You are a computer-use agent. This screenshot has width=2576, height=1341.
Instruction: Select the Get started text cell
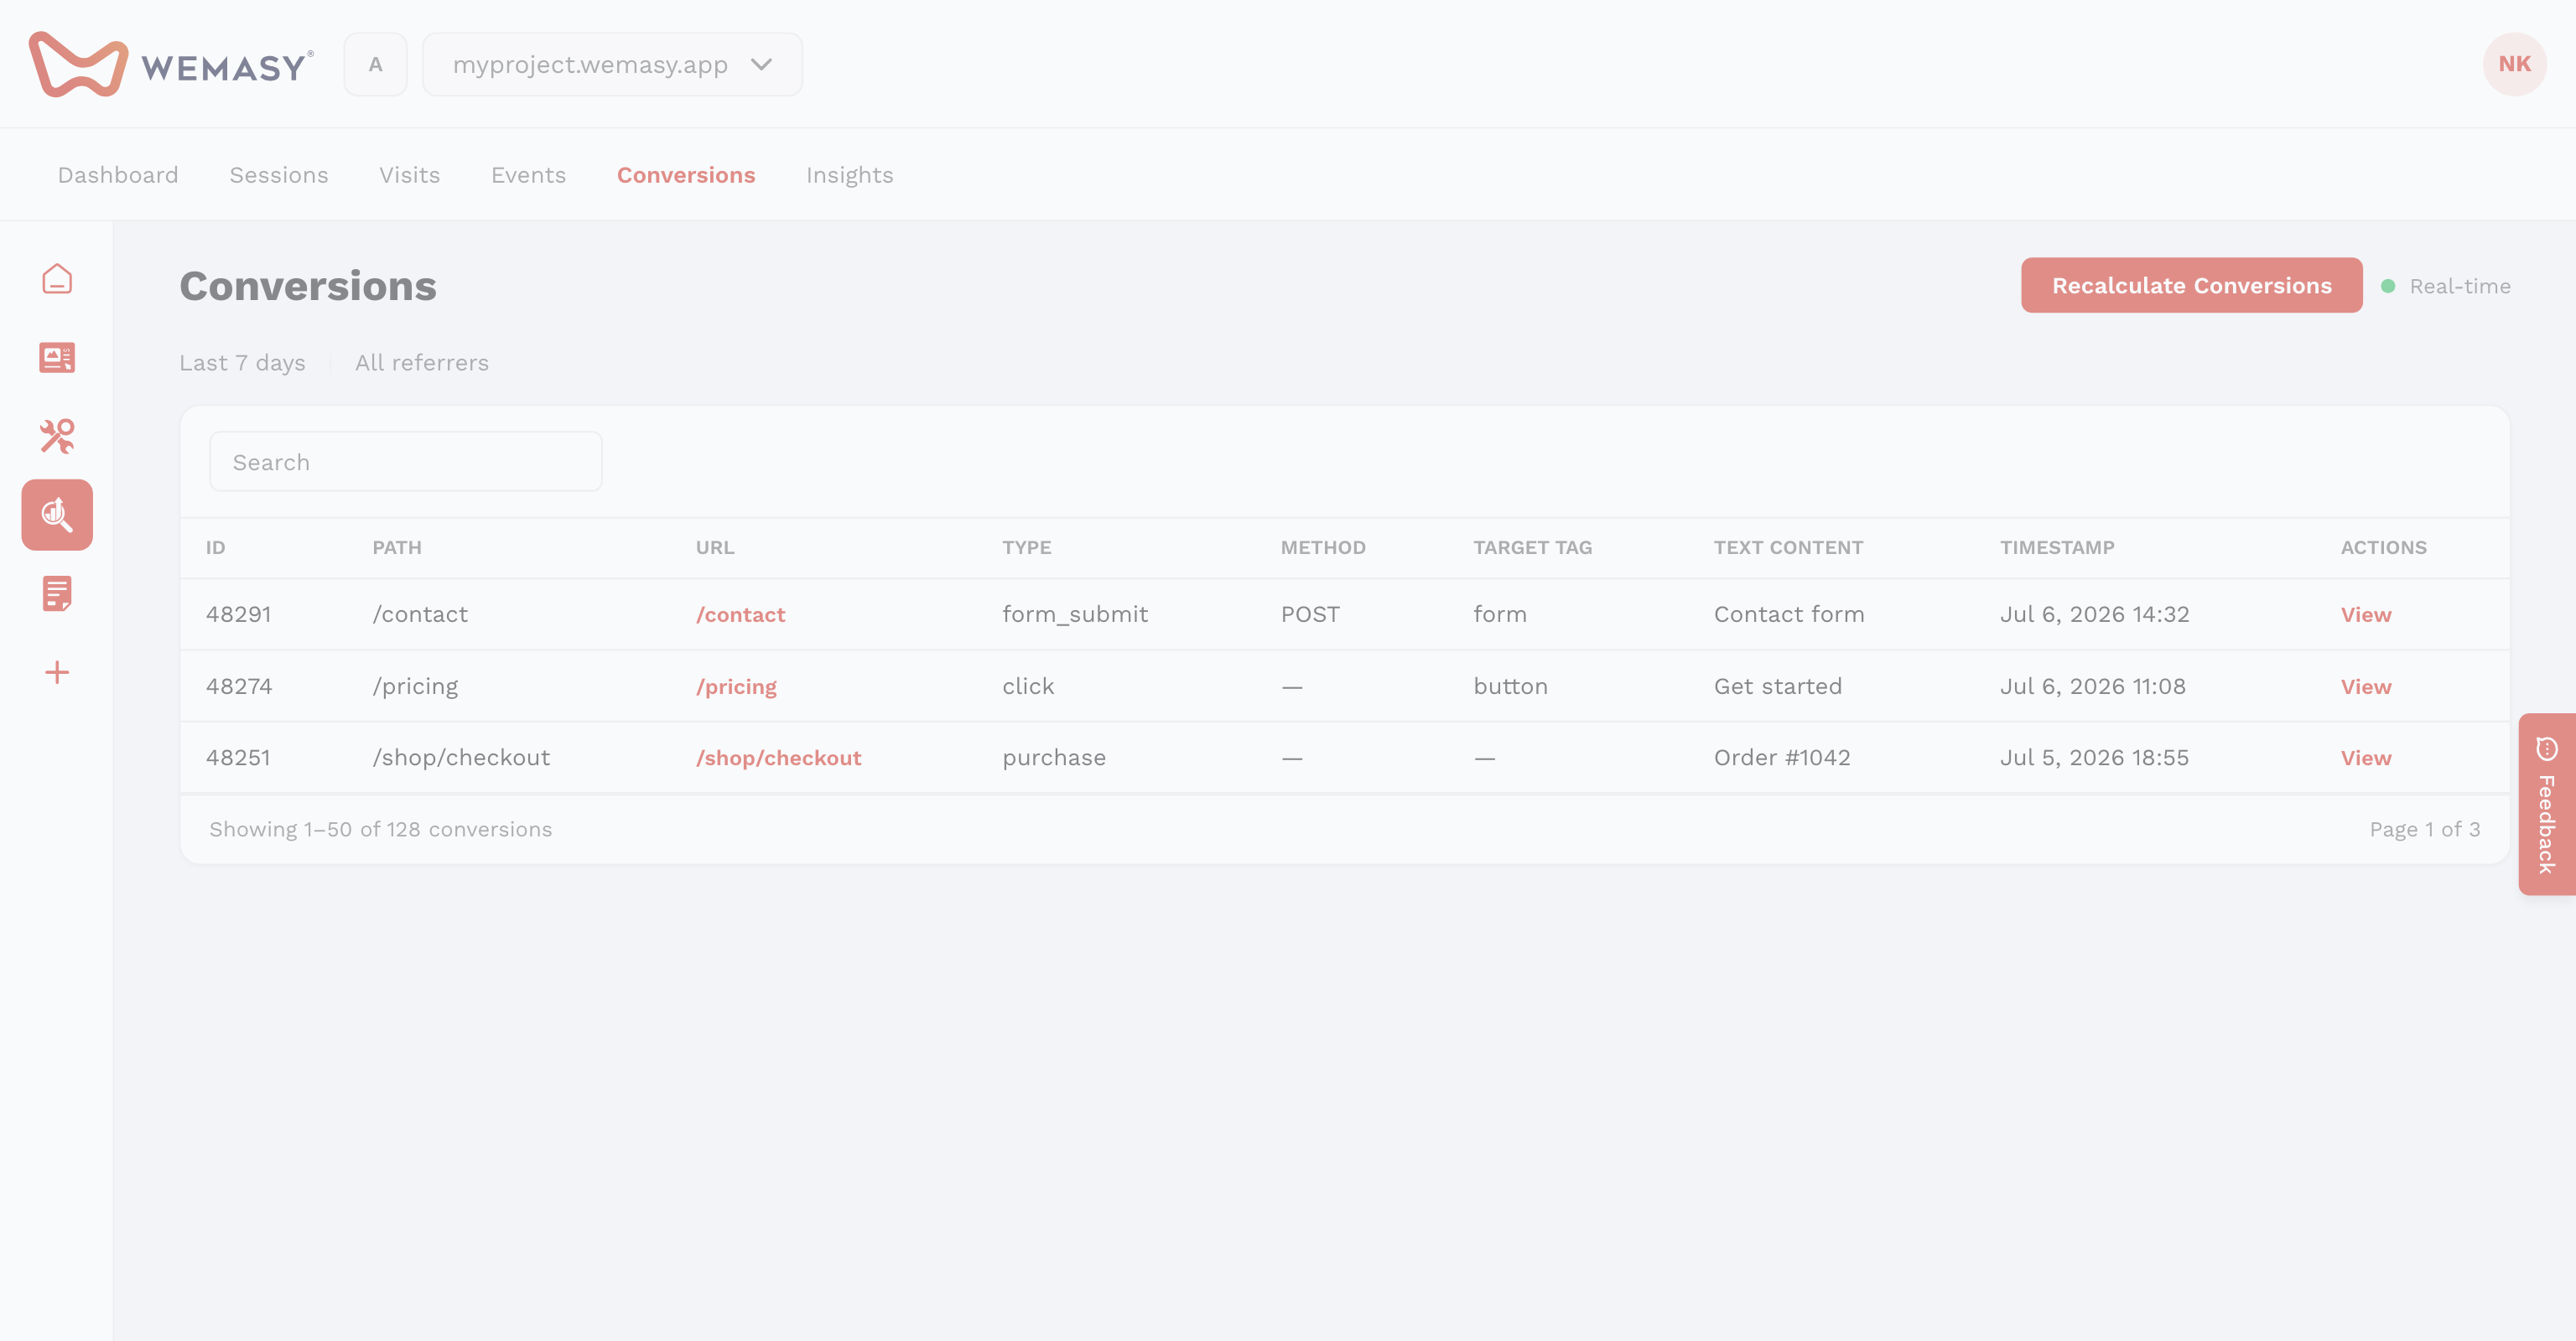(1777, 686)
